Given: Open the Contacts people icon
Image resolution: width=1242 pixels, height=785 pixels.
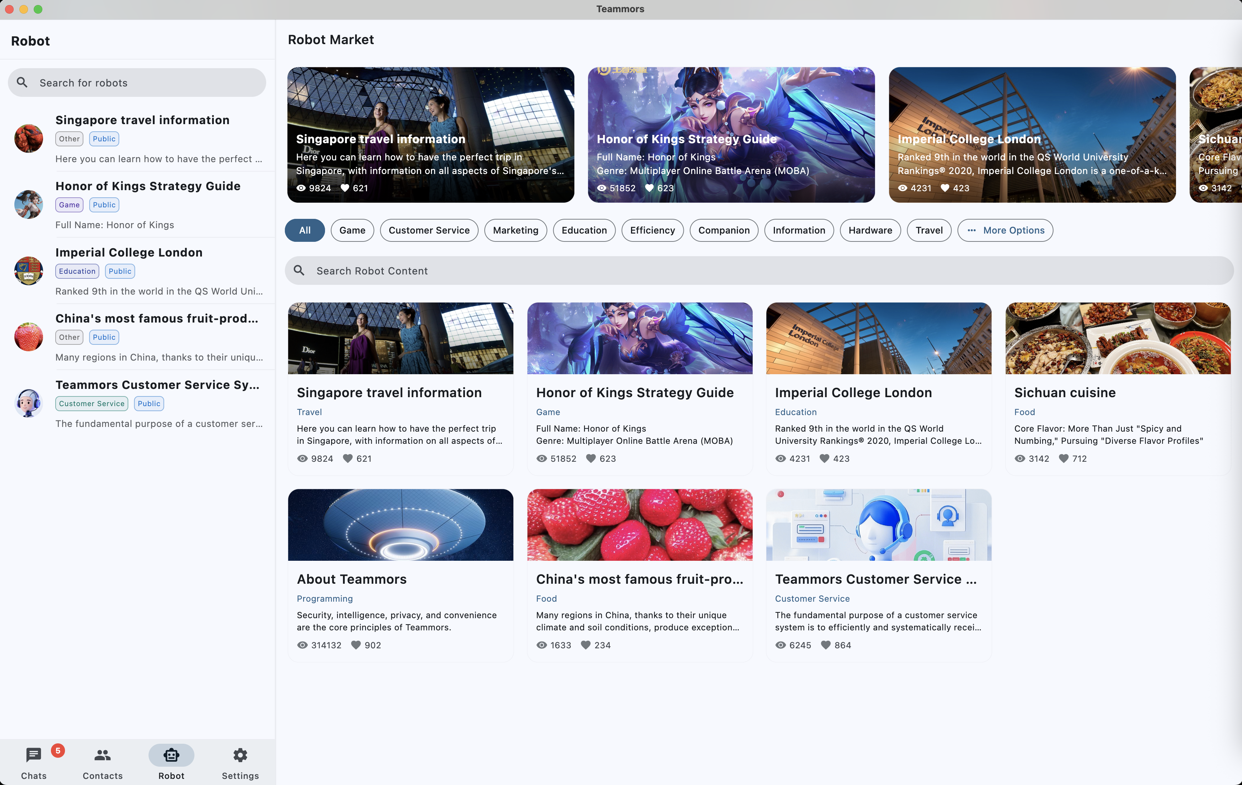Looking at the screenshot, I should pos(103,755).
